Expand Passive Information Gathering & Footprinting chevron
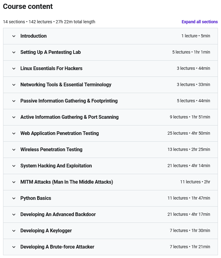 14,101
